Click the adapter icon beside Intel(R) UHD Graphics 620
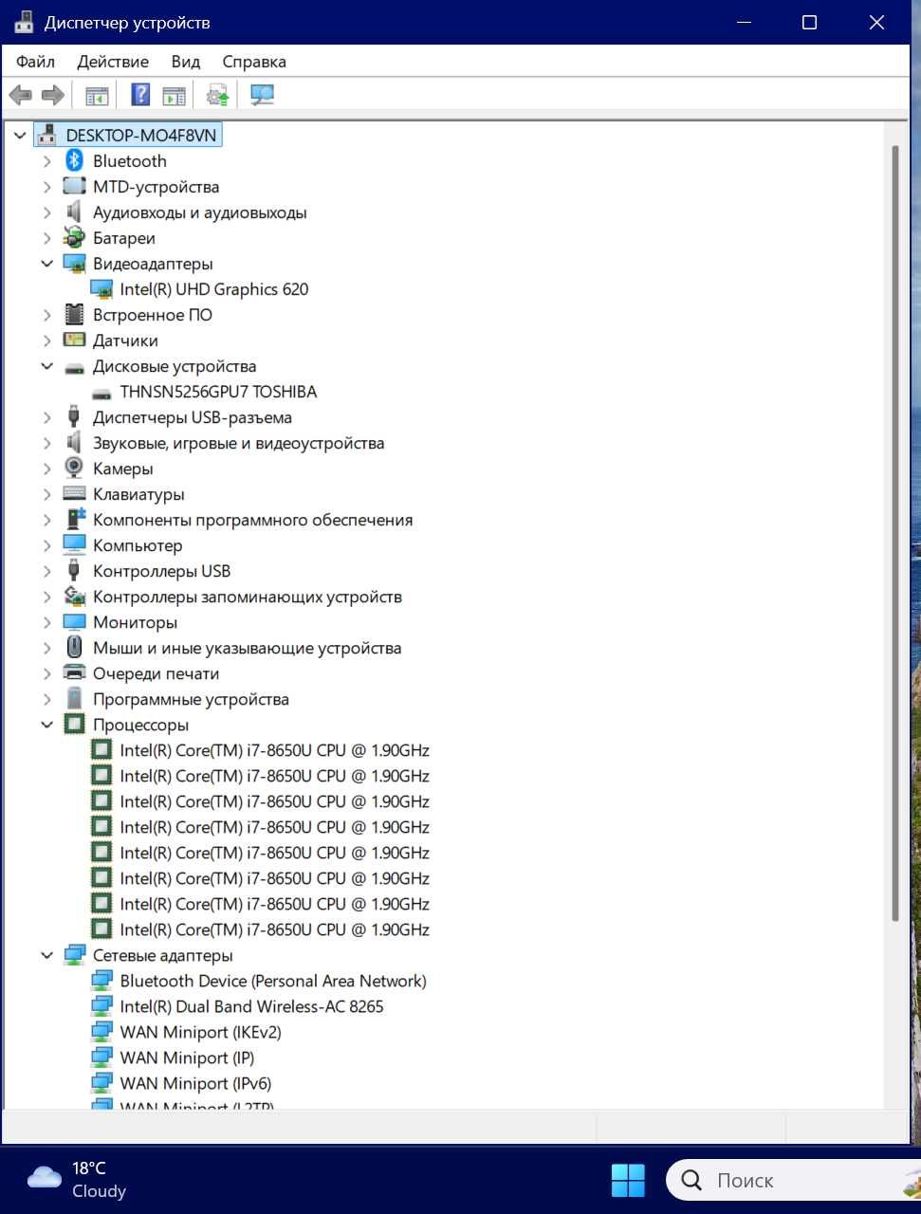The height and width of the screenshot is (1214, 921). click(x=101, y=289)
